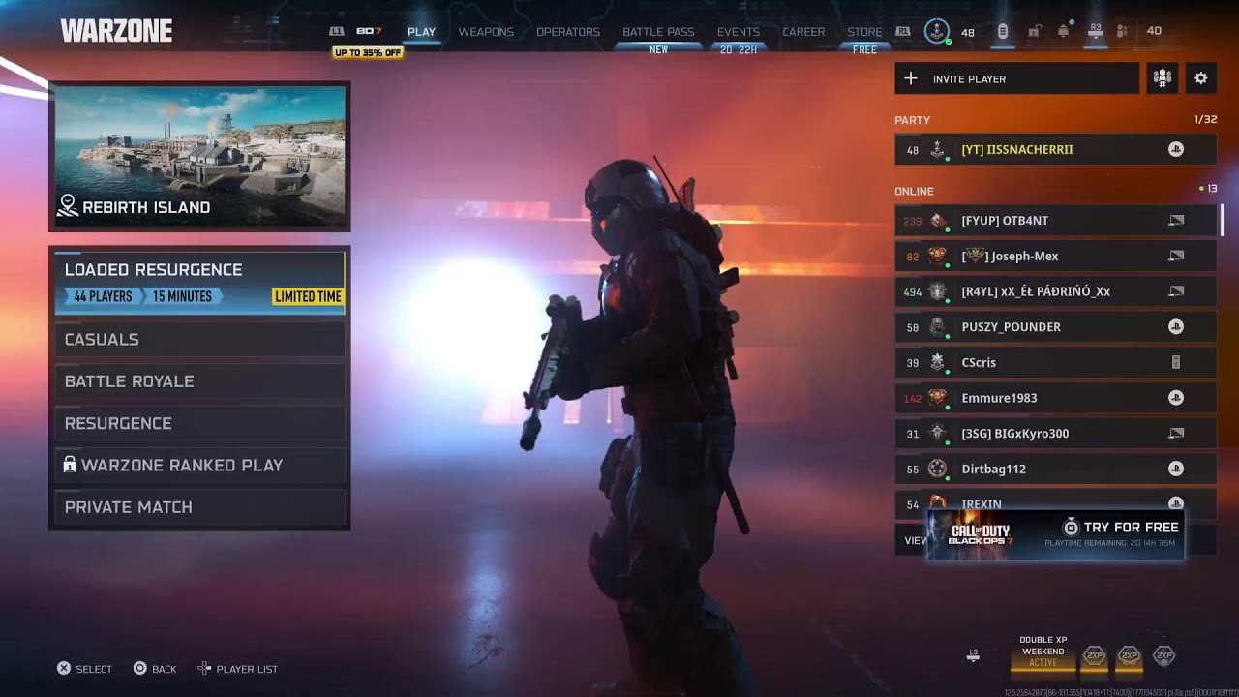Click the online players list scrollbar
The height and width of the screenshot is (697, 1239).
tap(1222, 220)
